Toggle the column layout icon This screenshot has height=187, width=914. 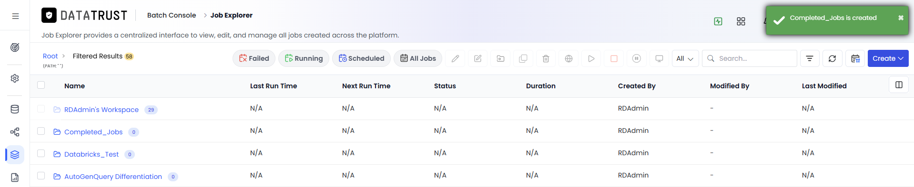click(899, 84)
